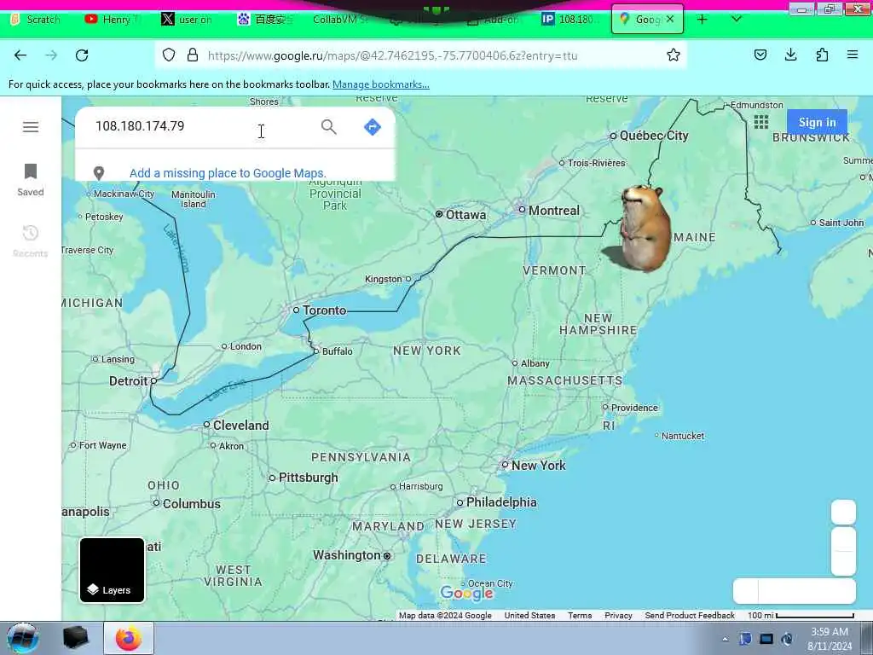Open the Recents panel in sidebar

[31, 241]
